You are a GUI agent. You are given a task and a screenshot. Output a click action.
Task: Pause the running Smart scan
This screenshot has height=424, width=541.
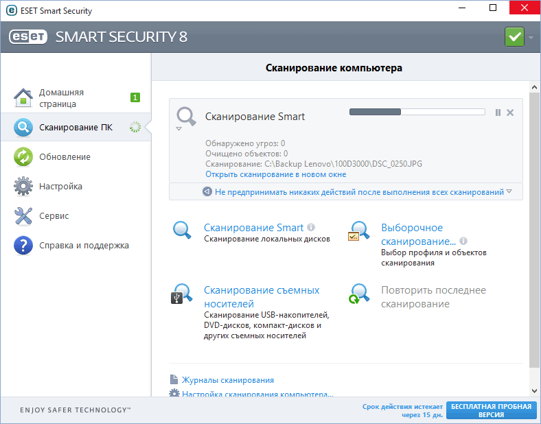point(498,113)
